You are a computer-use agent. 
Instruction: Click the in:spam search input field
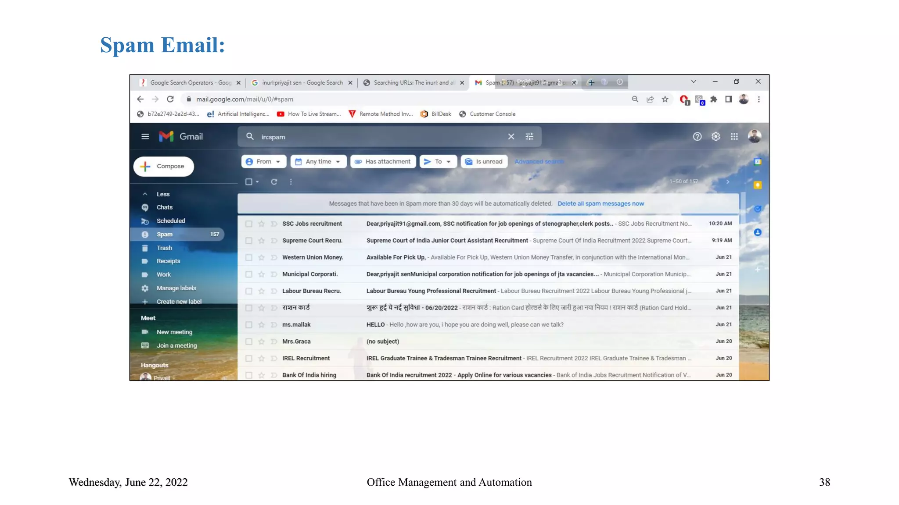click(x=382, y=137)
